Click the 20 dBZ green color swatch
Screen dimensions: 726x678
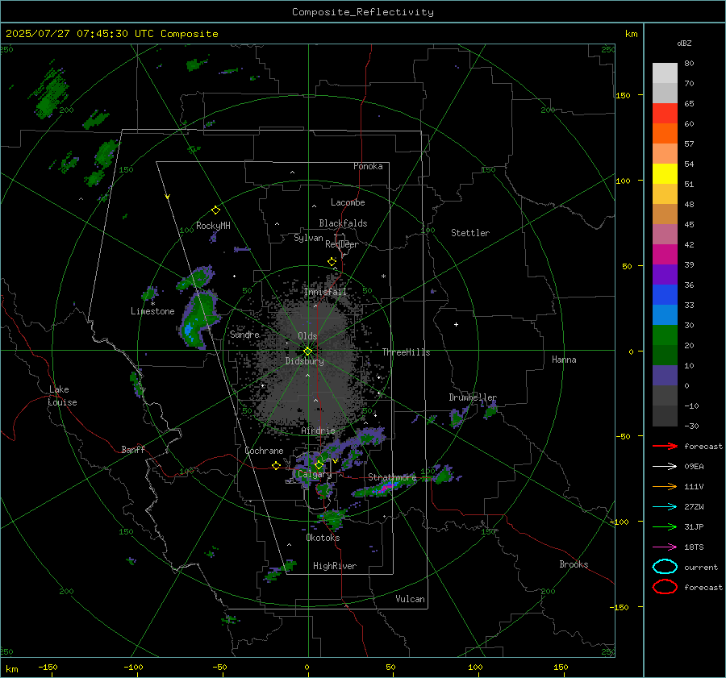click(x=665, y=335)
